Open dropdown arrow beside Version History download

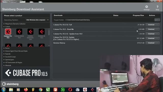158,43
